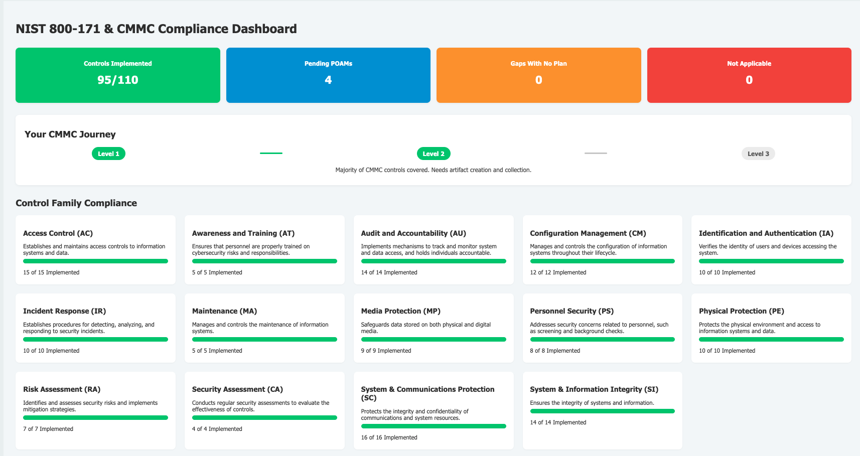Click the Awareness and Training progress bar
860x456 pixels.
264,261
